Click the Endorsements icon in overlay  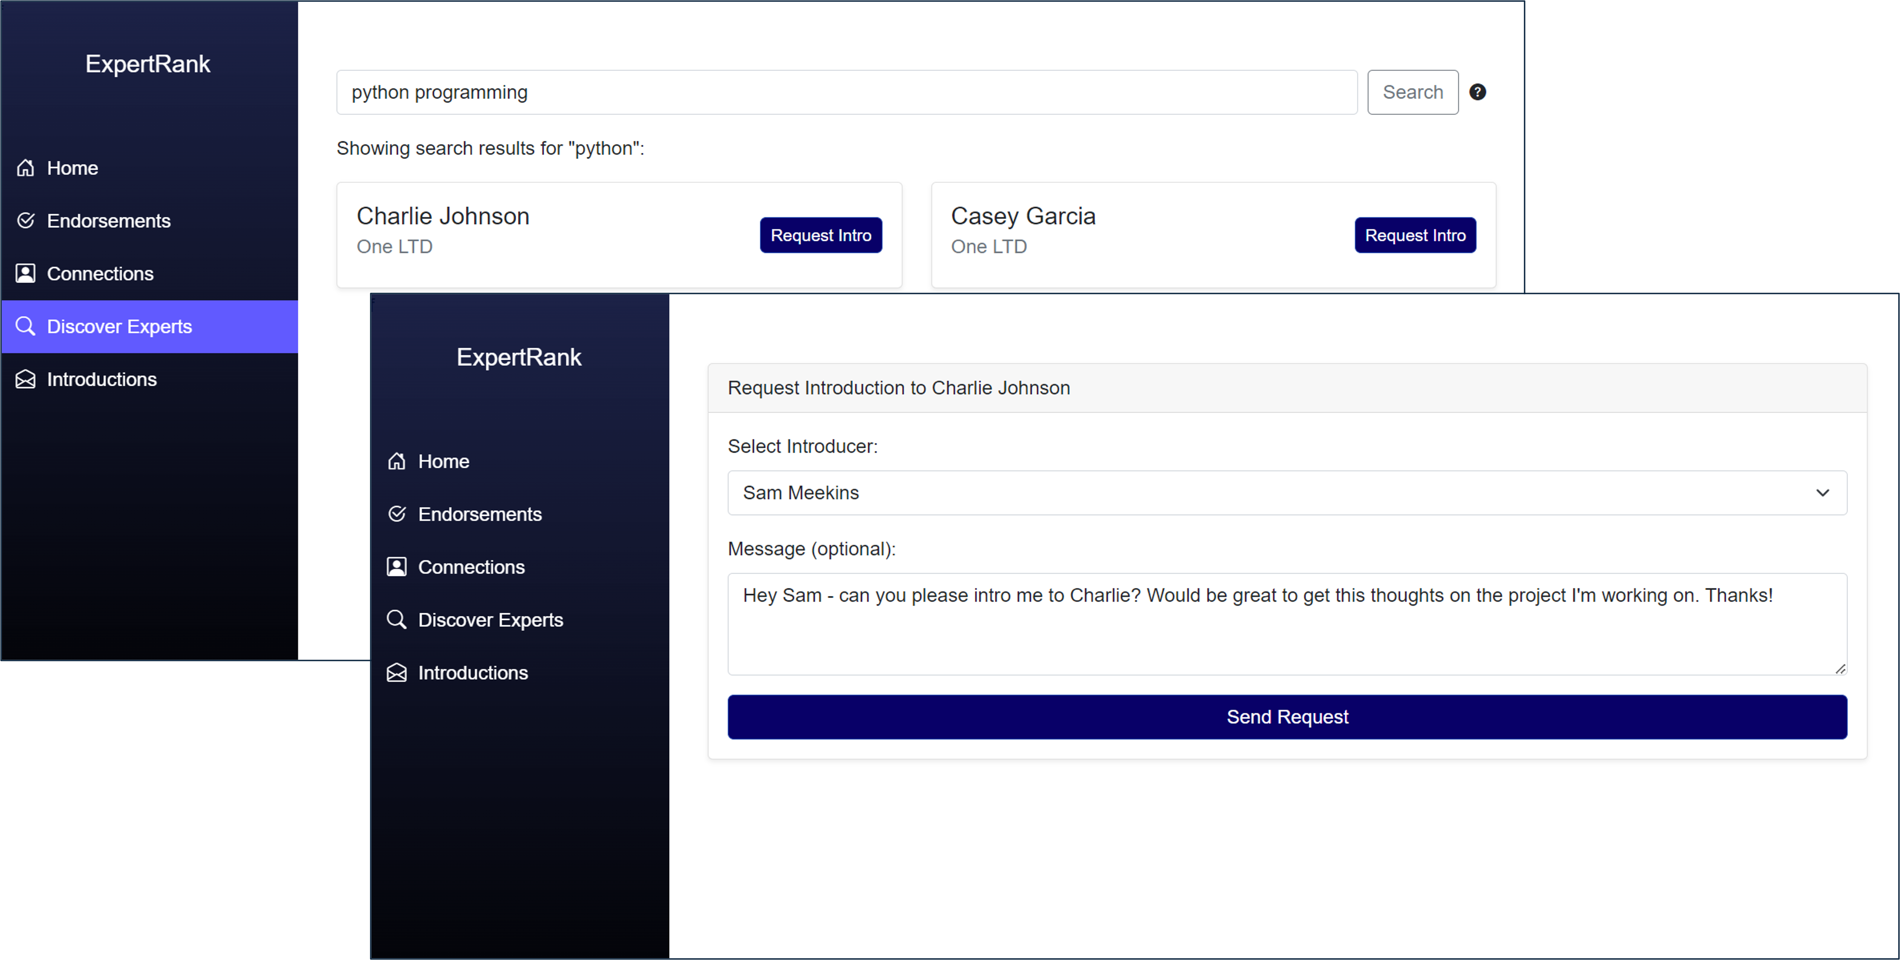[x=398, y=513]
